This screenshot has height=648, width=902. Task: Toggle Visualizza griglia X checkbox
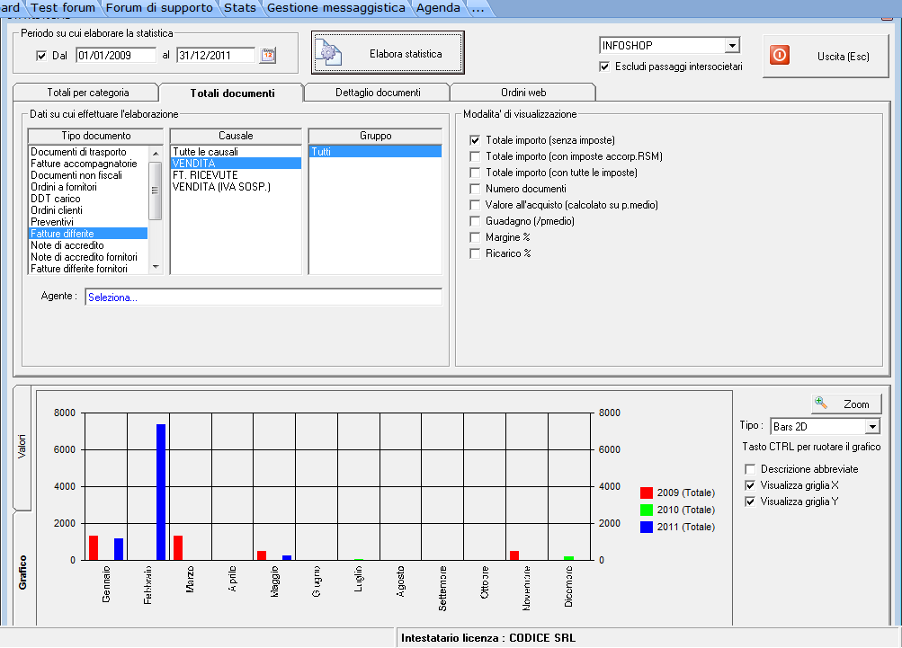pos(749,485)
